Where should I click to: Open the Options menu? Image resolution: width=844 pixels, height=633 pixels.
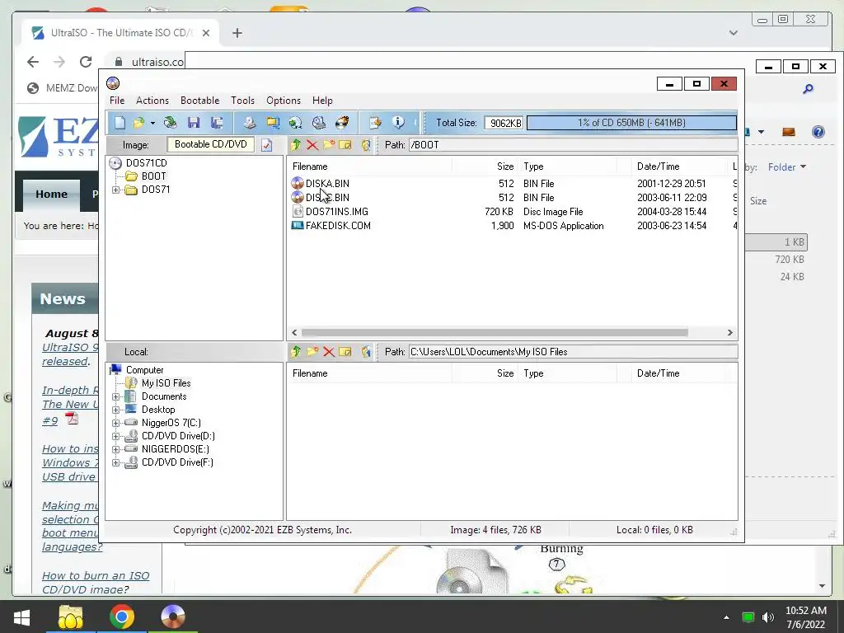[284, 100]
